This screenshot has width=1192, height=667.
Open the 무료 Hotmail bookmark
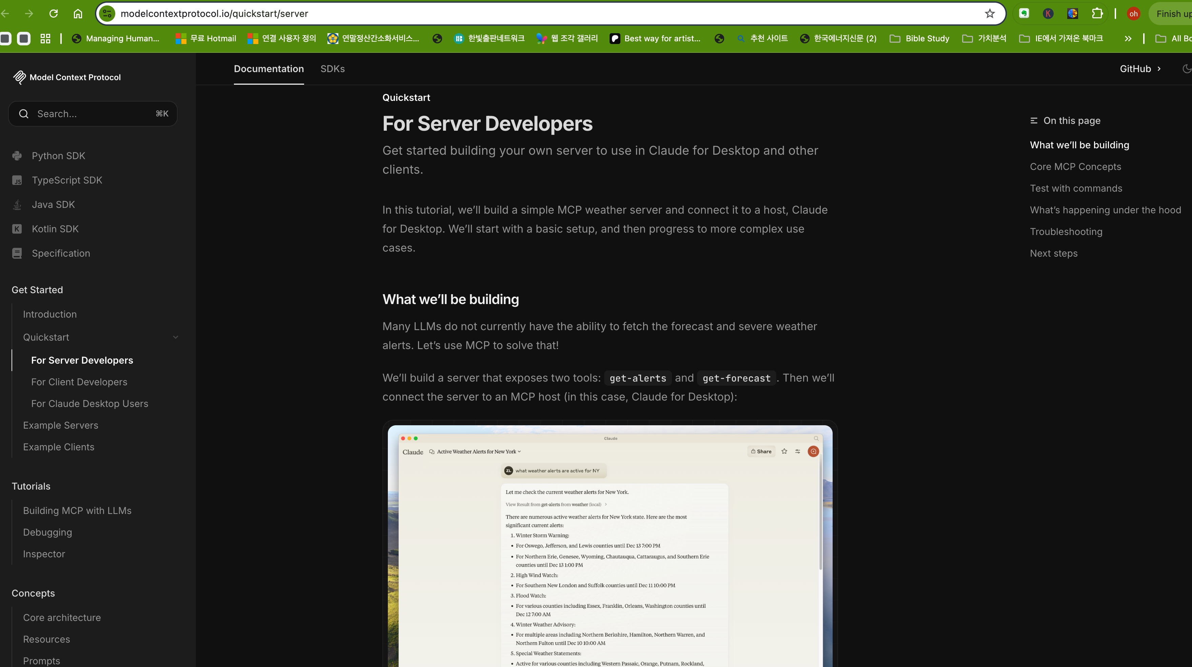[206, 38]
